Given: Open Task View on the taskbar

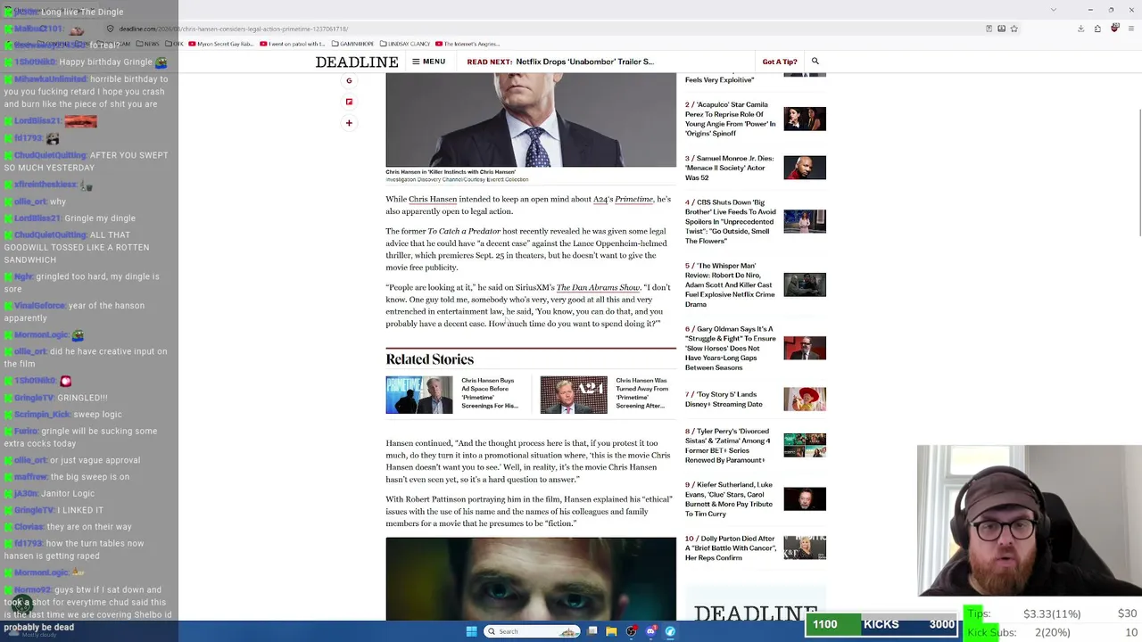Looking at the screenshot, I should [x=592, y=631].
